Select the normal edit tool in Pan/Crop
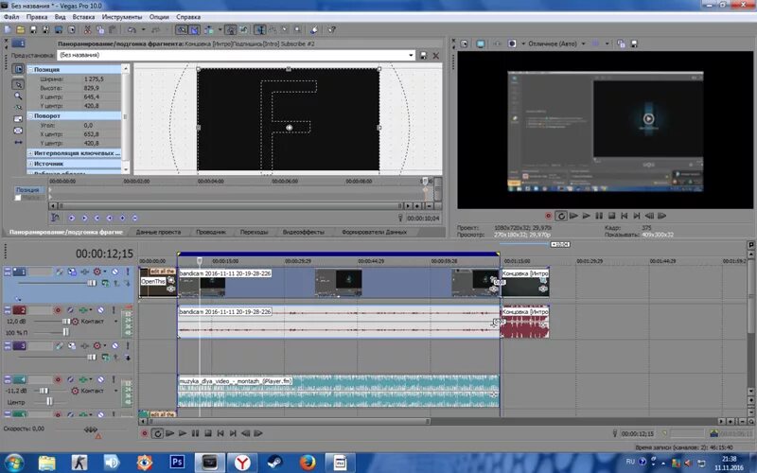This screenshot has width=757, height=473. pos(18,84)
